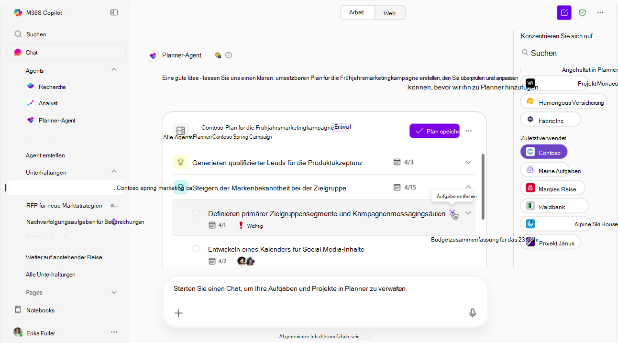Click Planner/Contoso Spring Campaign path text

tap(232, 137)
